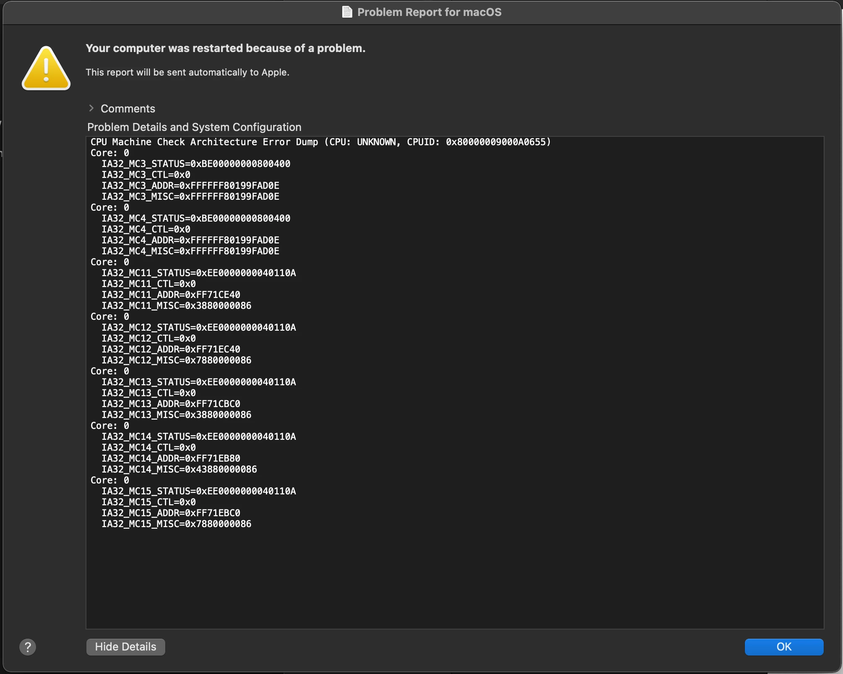The image size is (843, 674).
Task: Click the IA32_MC13_ADDR entry
Action: 171,404
